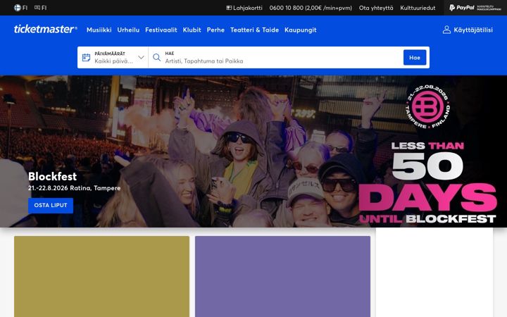Open the FI language selector

tap(40, 8)
